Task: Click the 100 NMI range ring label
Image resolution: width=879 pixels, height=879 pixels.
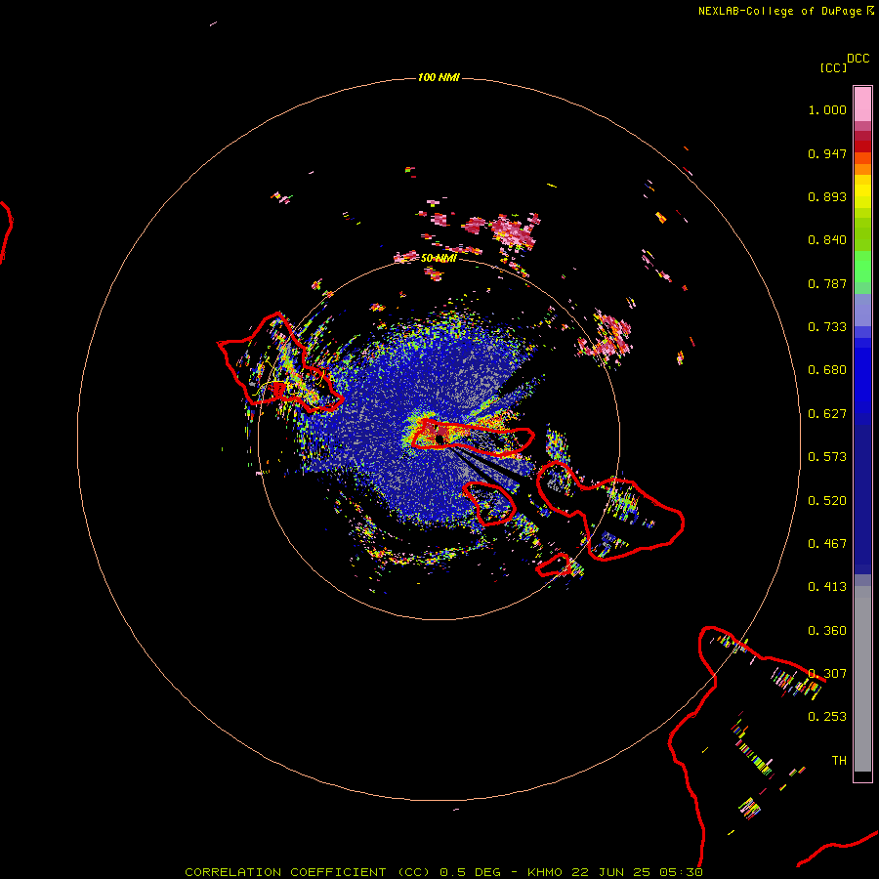Action: 439,77
